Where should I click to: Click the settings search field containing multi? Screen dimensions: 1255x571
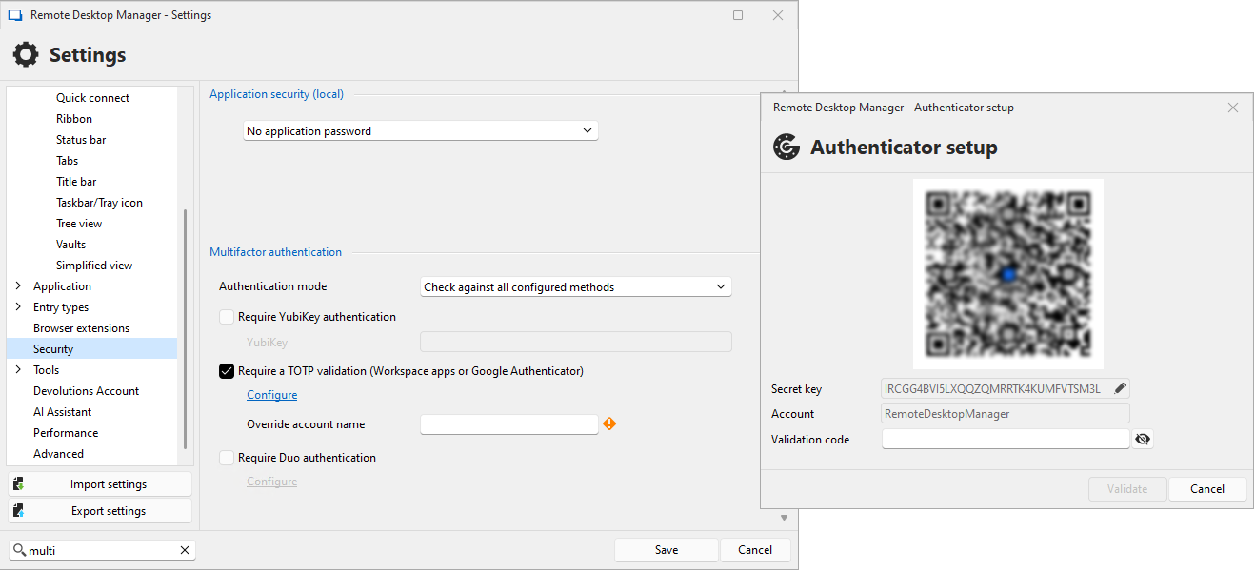102,550
